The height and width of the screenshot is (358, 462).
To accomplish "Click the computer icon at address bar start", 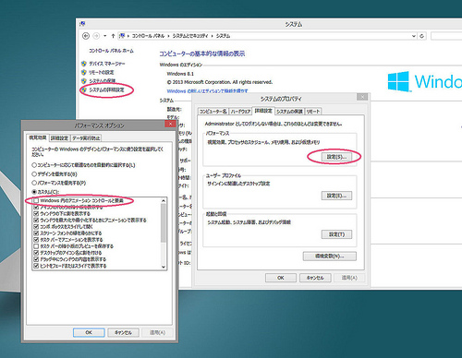I will 122,36.
